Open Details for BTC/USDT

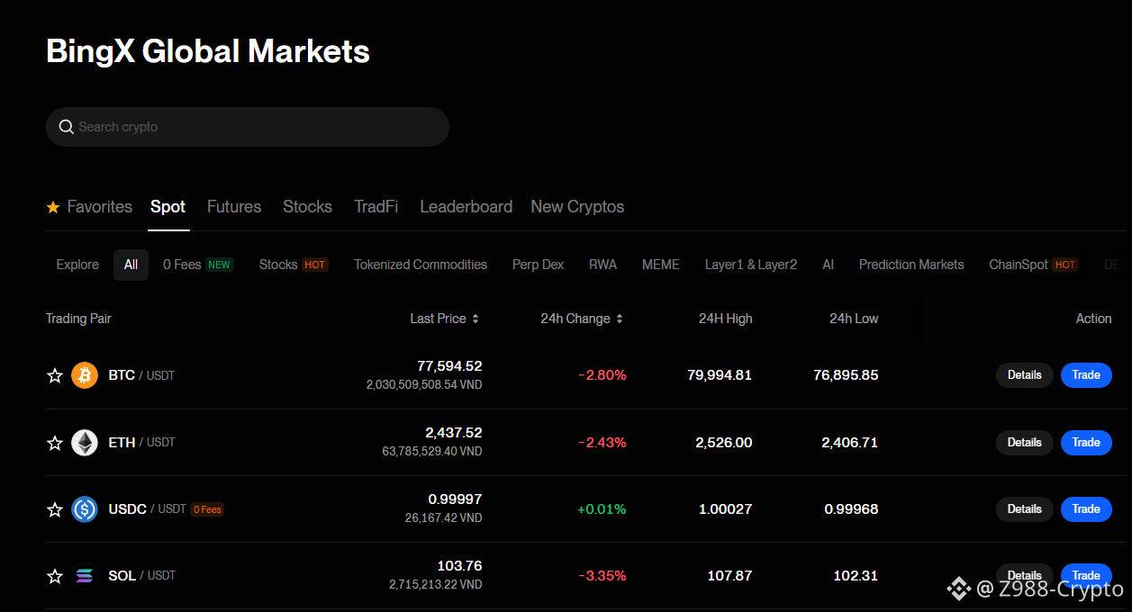[x=1025, y=375]
